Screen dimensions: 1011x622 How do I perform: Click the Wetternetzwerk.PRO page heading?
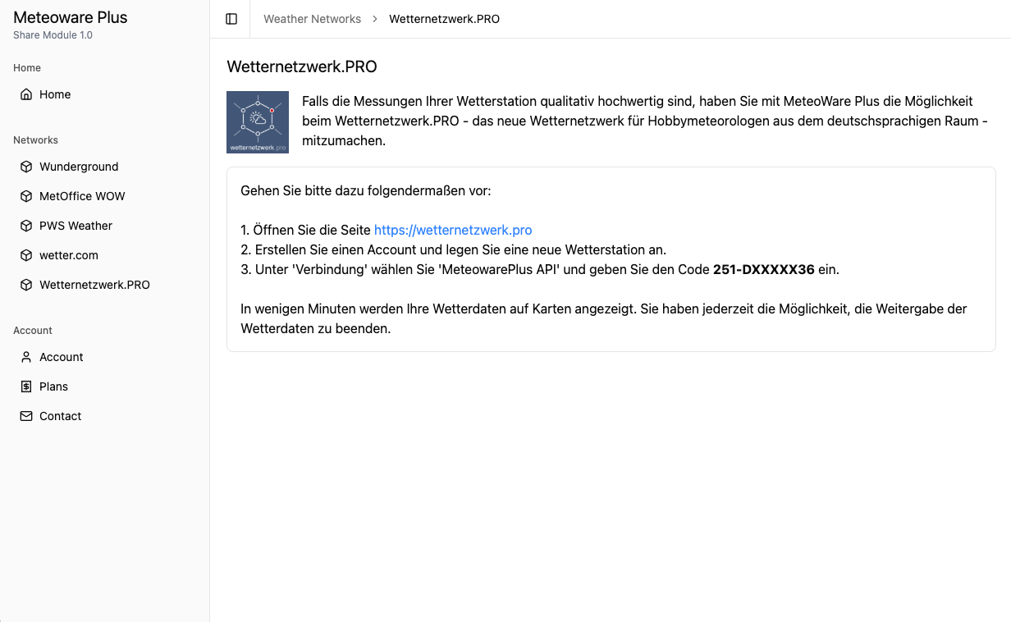click(x=302, y=67)
